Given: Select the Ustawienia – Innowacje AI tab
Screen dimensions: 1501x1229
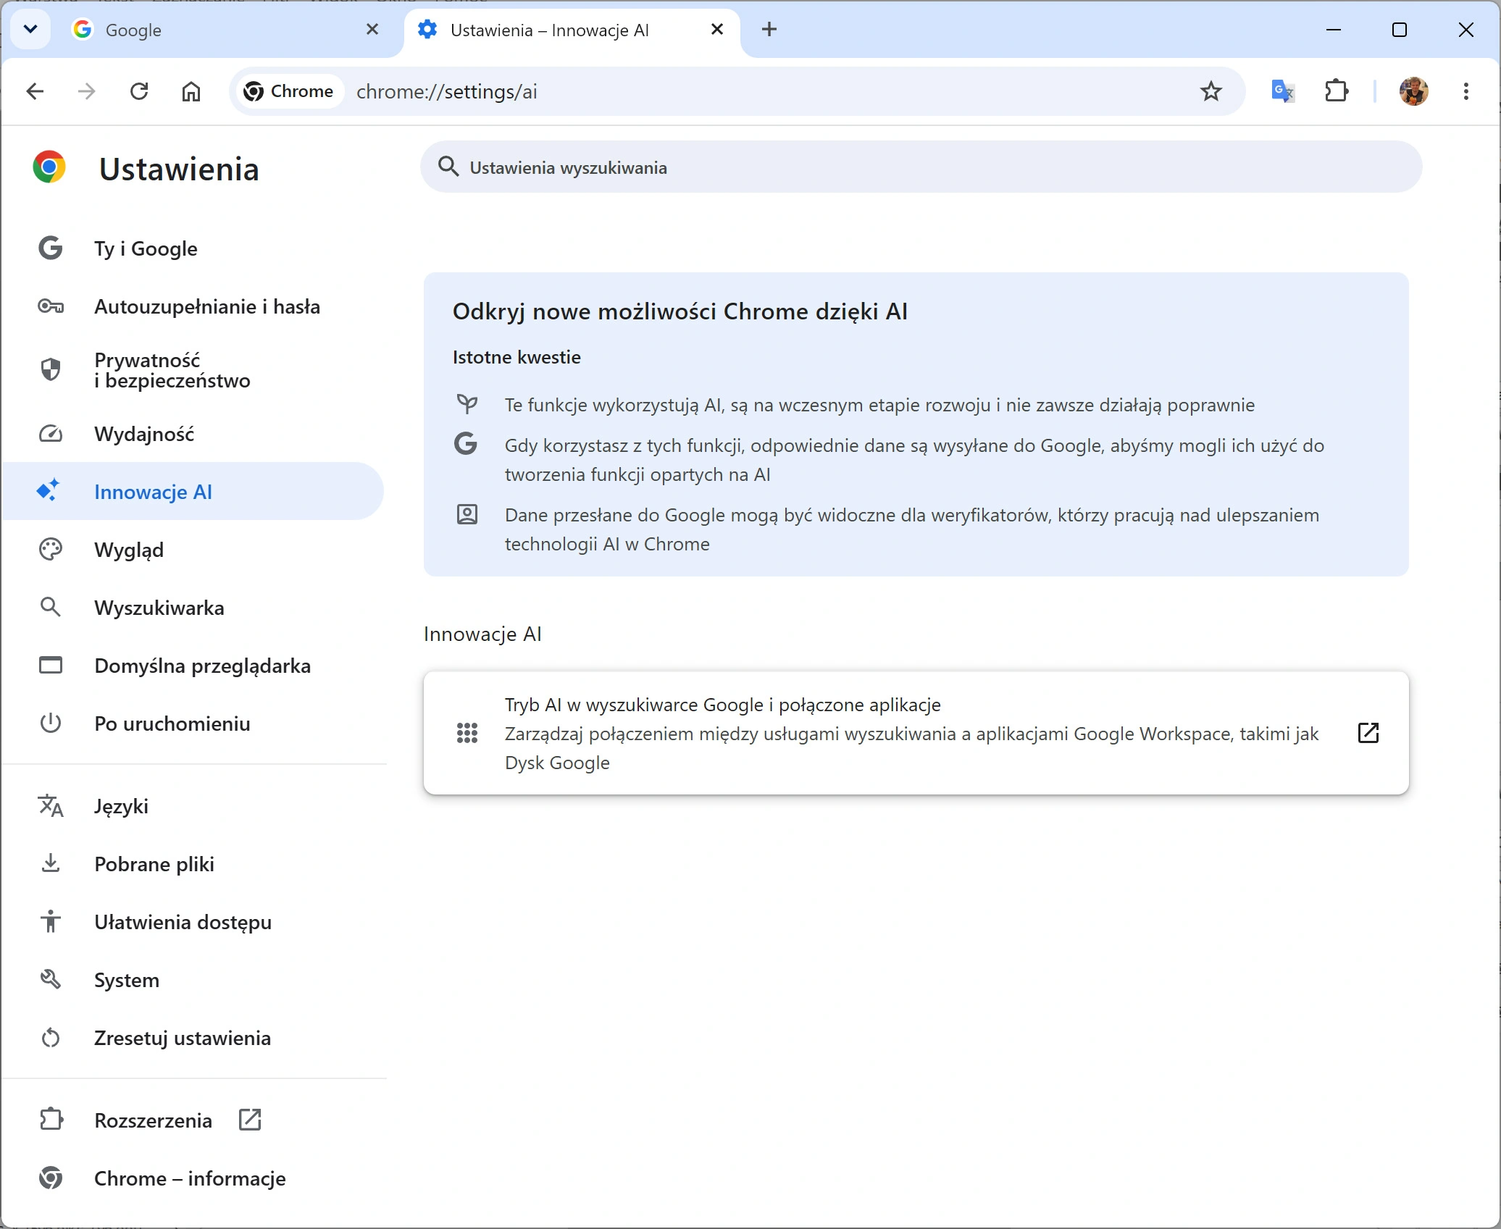Looking at the screenshot, I should 572,30.
